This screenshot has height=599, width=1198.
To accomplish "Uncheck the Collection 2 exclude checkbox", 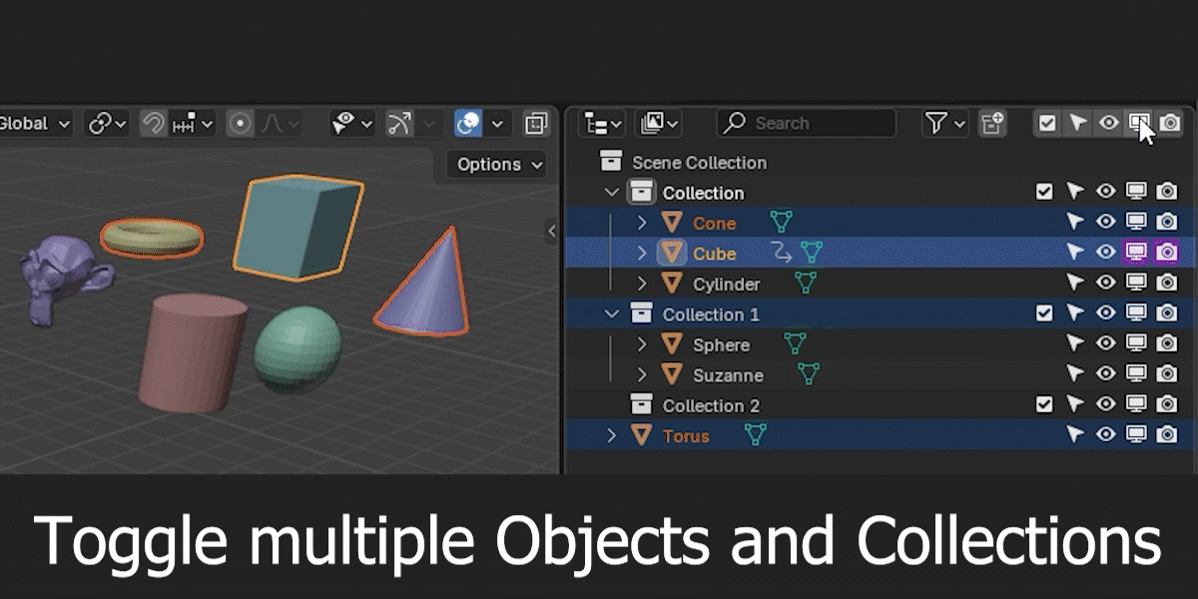I will 1044,405.
